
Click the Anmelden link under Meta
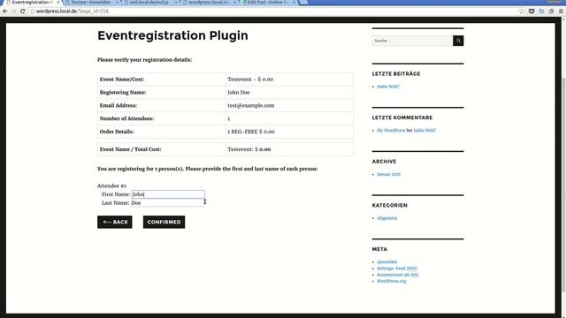[x=387, y=262]
